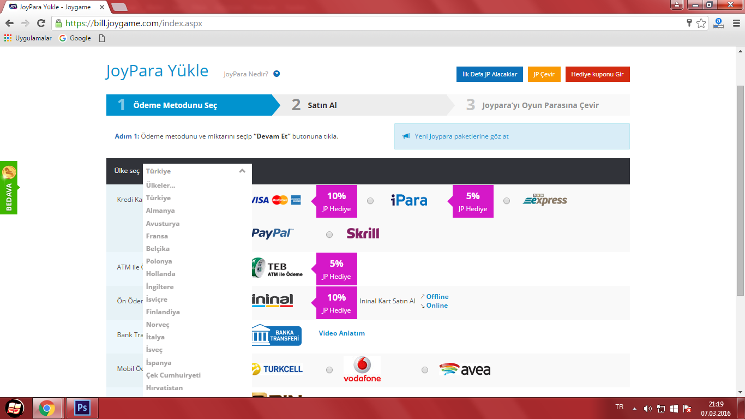Choose Finlandiya from the country list
Viewport: 745px width, 419px height.
coord(163,312)
